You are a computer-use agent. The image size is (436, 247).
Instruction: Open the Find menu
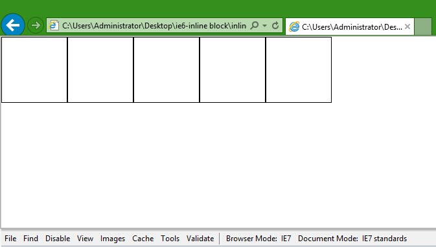(x=30, y=239)
